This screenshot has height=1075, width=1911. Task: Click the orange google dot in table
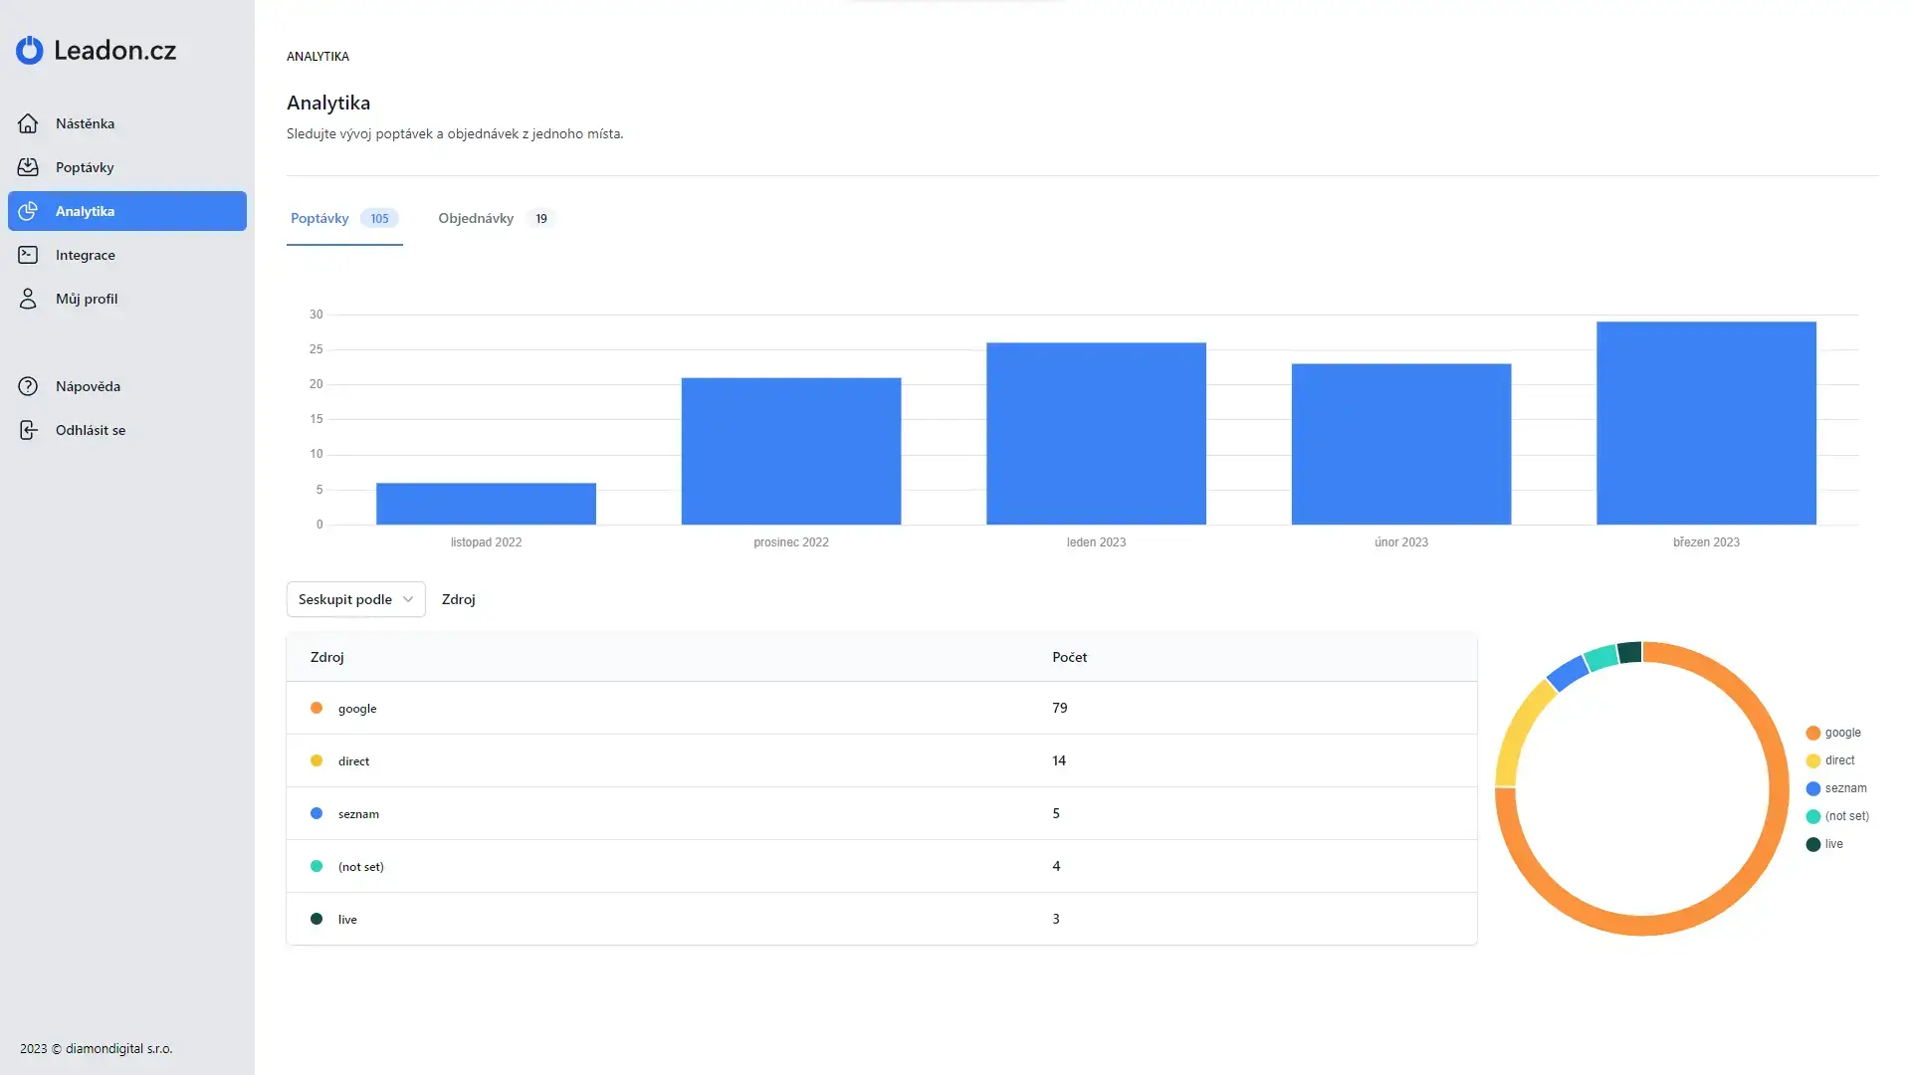317,708
